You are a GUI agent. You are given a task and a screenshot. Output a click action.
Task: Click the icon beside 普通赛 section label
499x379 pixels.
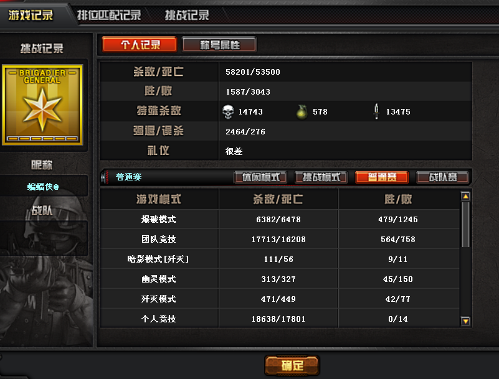click(x=105, y=177)
